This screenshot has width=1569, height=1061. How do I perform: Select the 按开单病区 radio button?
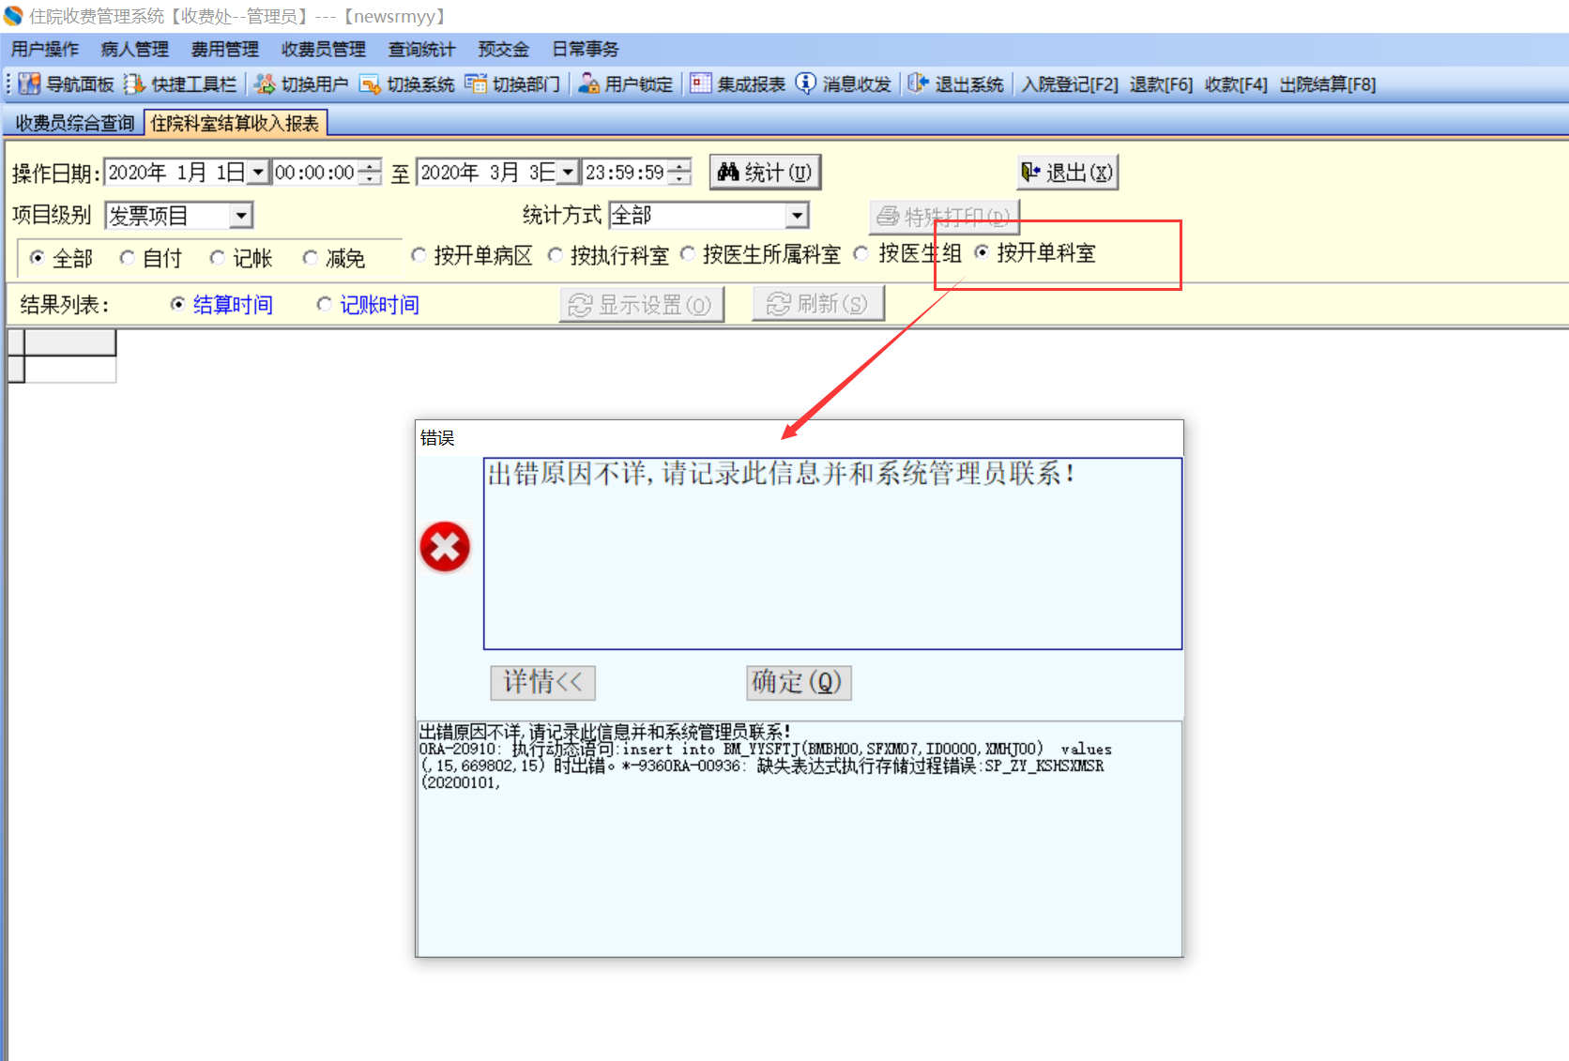(x=419, y=255)
